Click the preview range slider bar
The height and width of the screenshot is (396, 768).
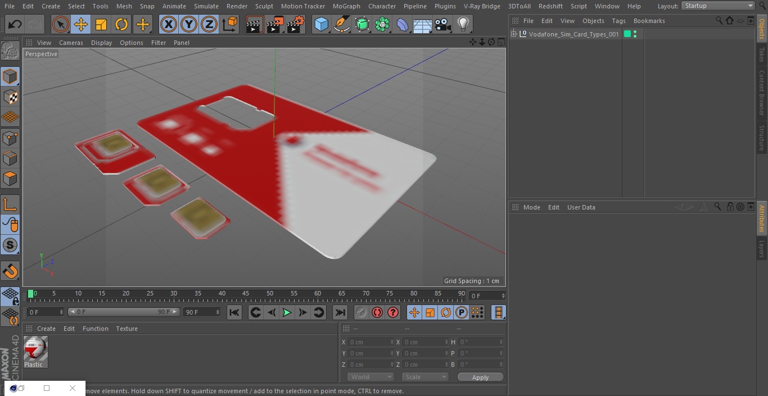tap(124, 312)
